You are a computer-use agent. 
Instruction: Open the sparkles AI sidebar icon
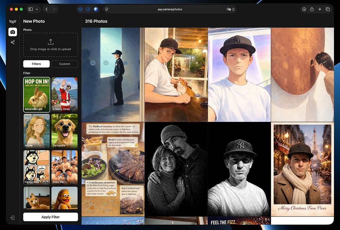13,42
